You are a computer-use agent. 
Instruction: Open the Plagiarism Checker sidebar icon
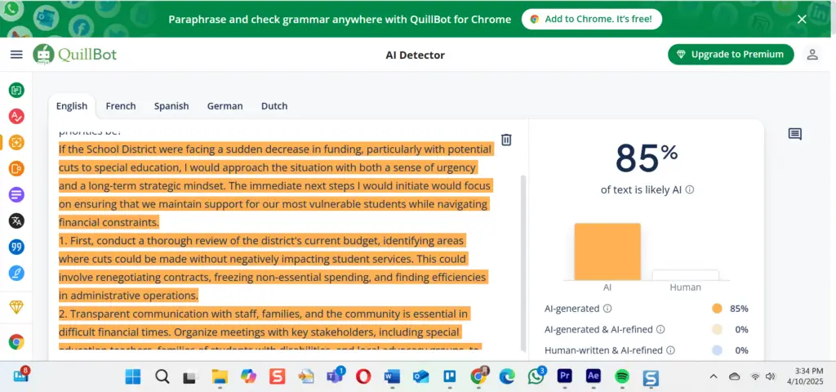coord(16,168)
